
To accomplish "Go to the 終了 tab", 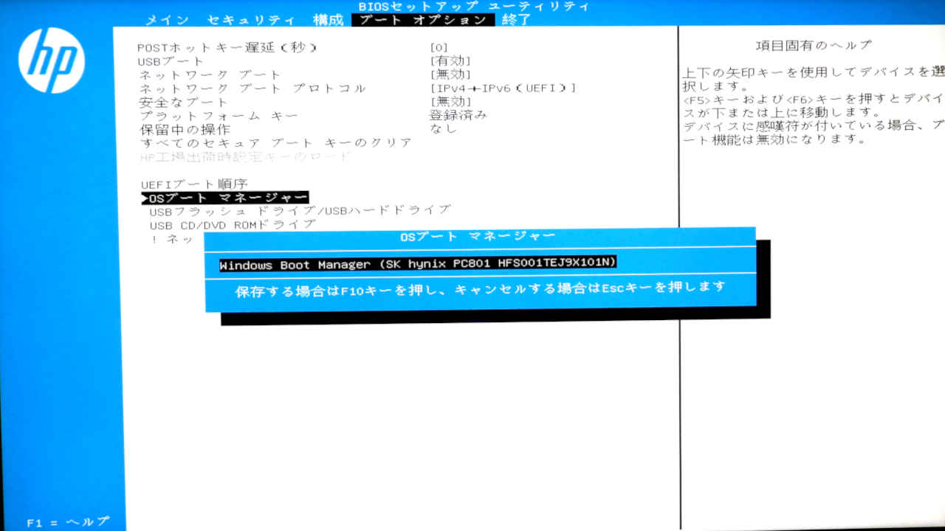I will pyautogui.click(x=516, y=20).
